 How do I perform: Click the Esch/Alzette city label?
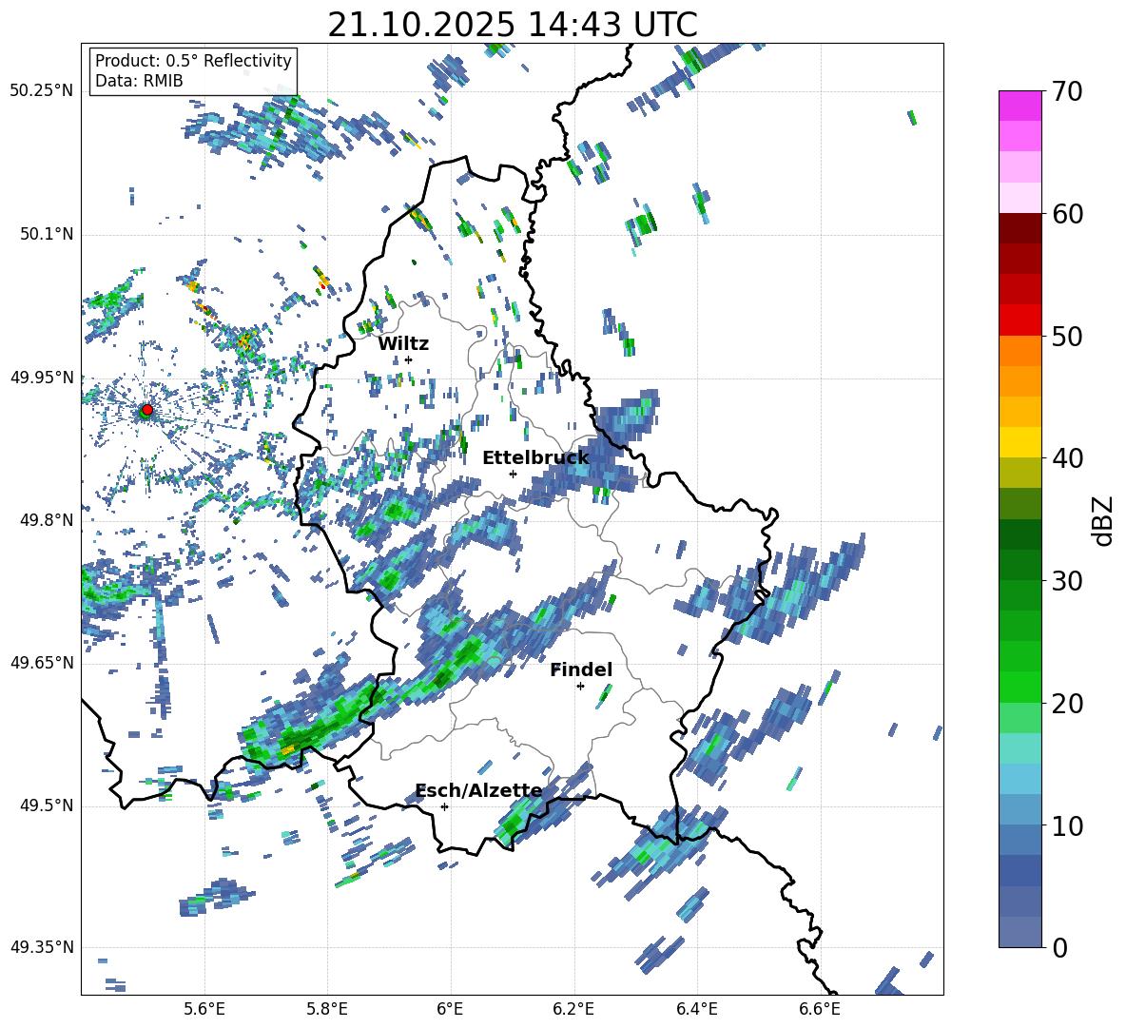[x=478, y=791]
